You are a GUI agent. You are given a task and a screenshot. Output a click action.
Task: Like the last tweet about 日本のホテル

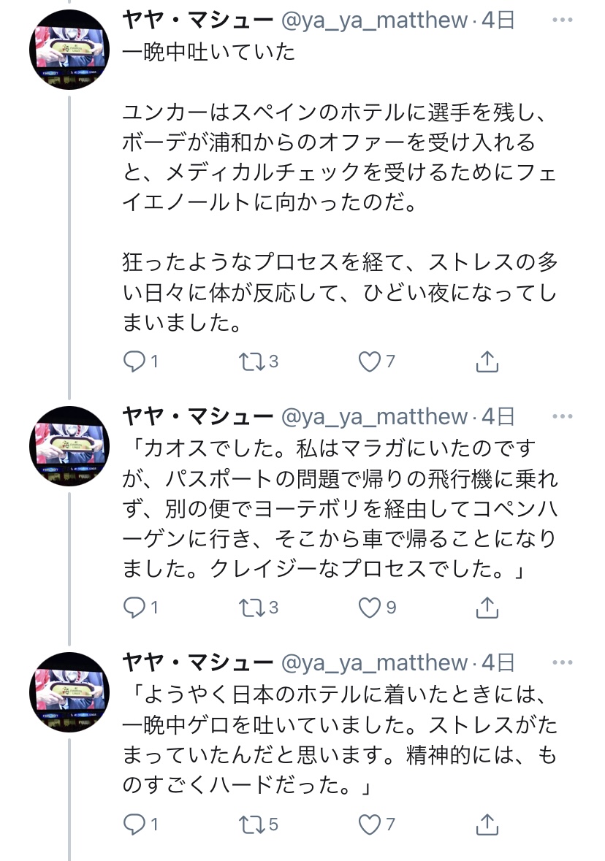tap(371, 824)
